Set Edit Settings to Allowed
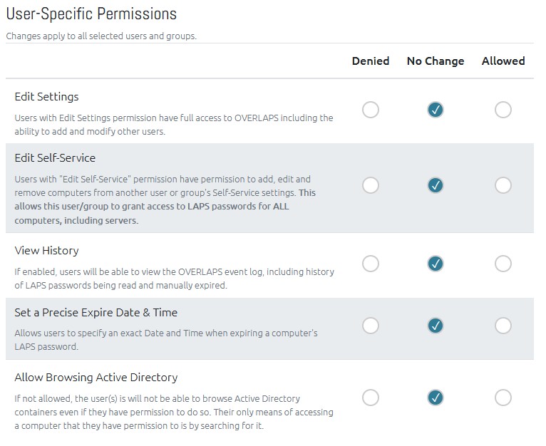 [x=503, y=110]
